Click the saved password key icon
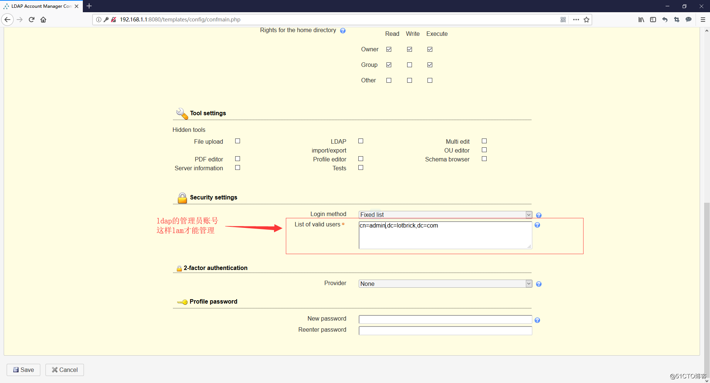Viewport: 710px width, 383px height. tap(106, 20)
